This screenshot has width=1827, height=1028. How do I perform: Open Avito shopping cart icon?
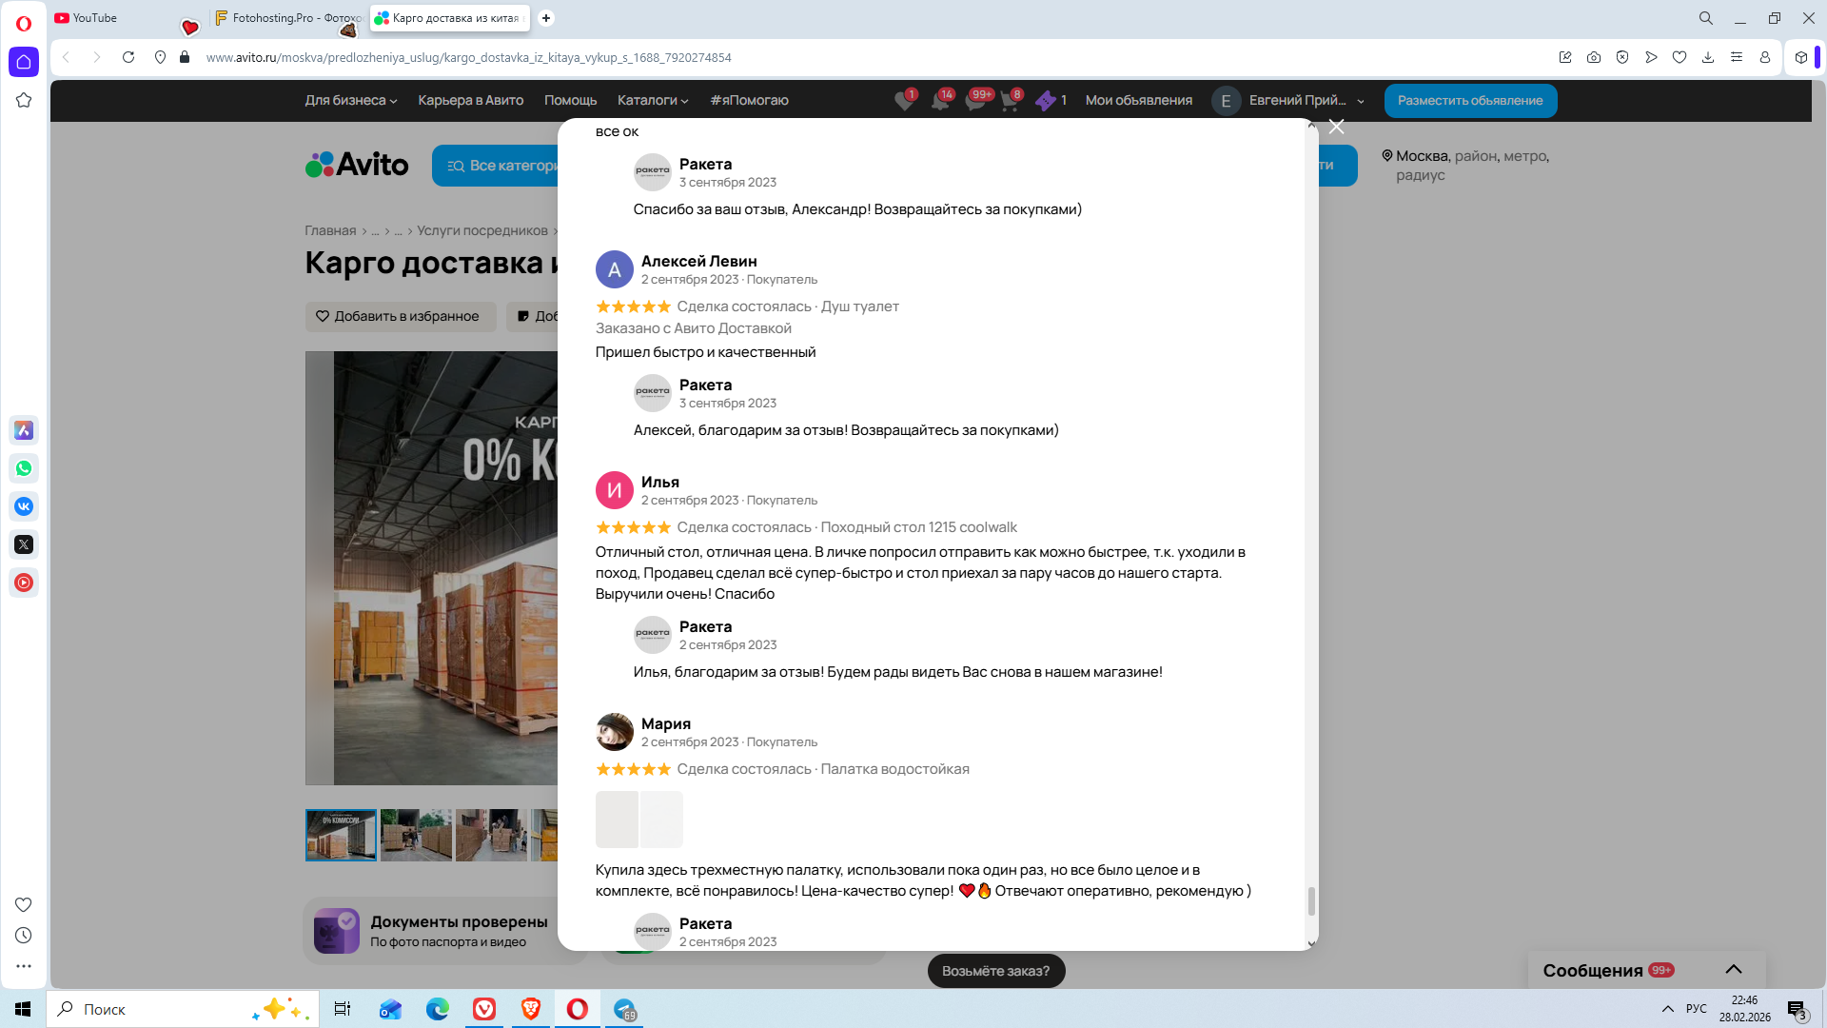tap(1010, 101)
